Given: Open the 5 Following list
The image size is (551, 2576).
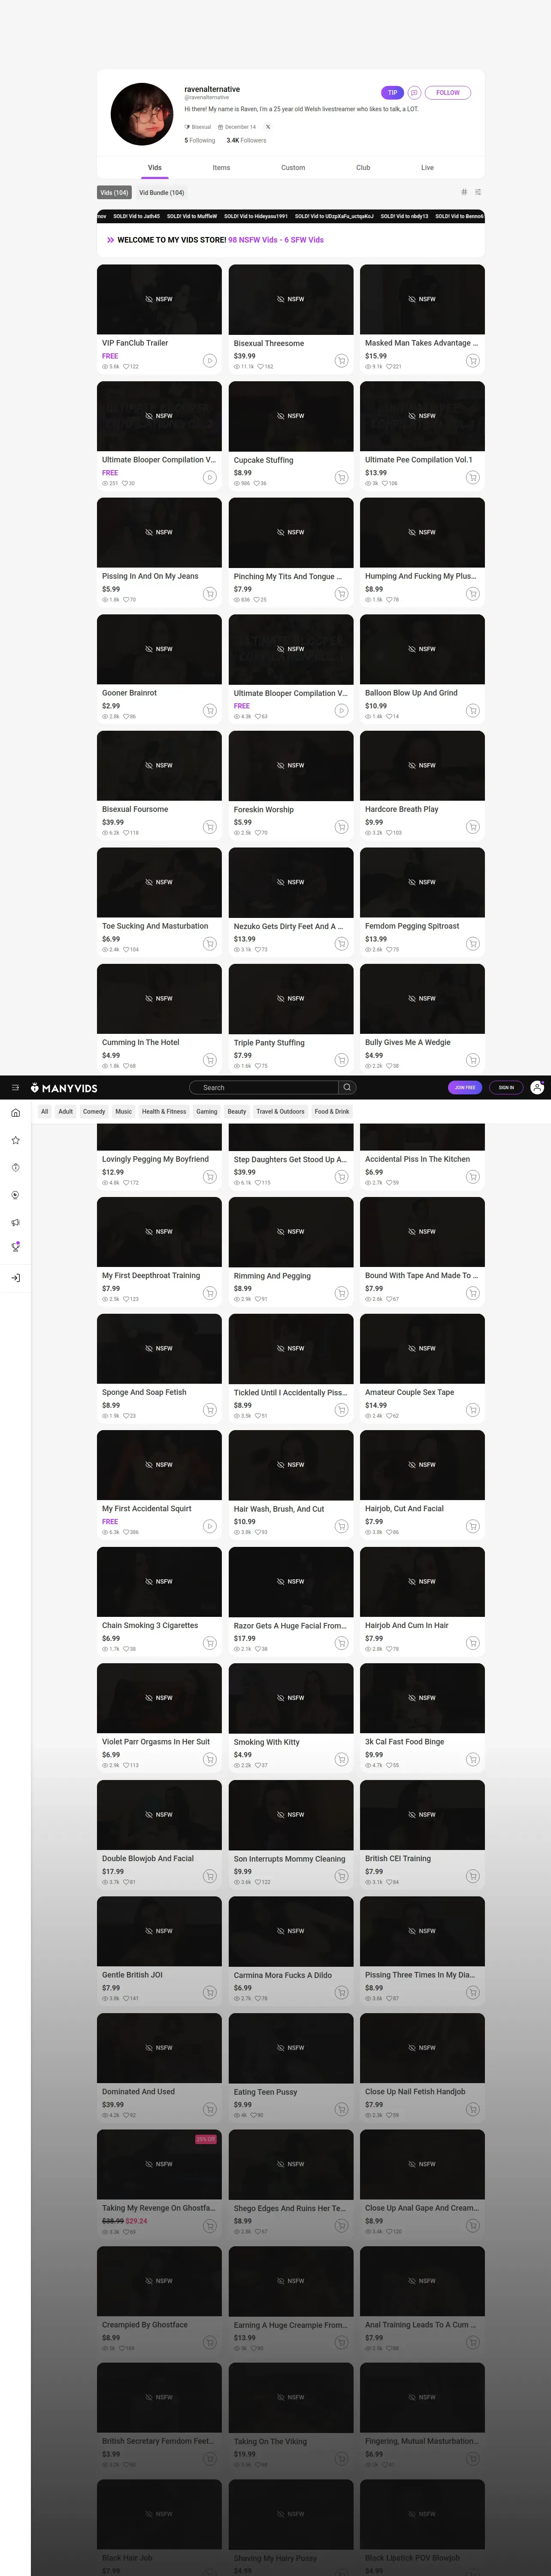Looking at the screenshot, I should (x=200, y=140).
